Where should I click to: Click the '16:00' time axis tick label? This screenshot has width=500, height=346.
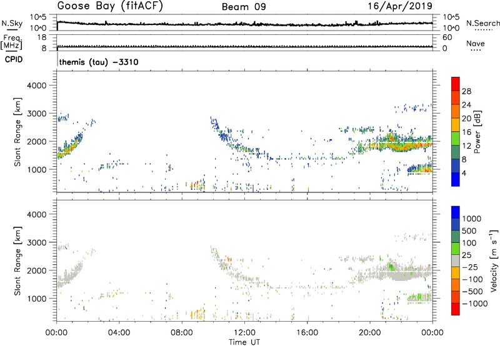[307, 333]
